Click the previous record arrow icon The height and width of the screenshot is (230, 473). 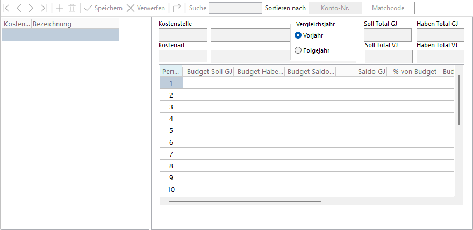[19, 8]
